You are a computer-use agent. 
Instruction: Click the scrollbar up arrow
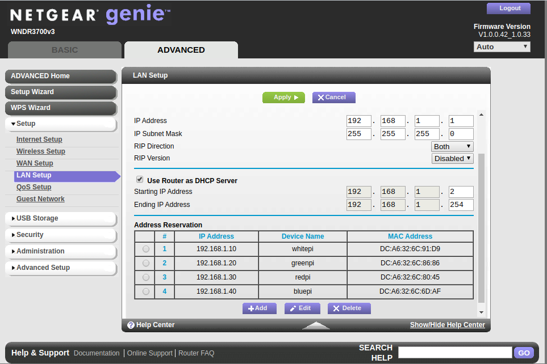(x=482, y=115)
